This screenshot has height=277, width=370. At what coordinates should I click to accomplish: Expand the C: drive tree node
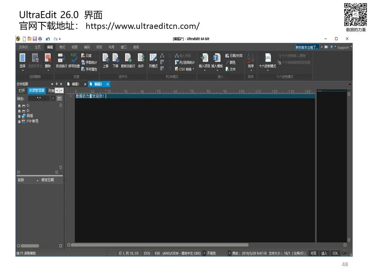[x=19, y=106]
